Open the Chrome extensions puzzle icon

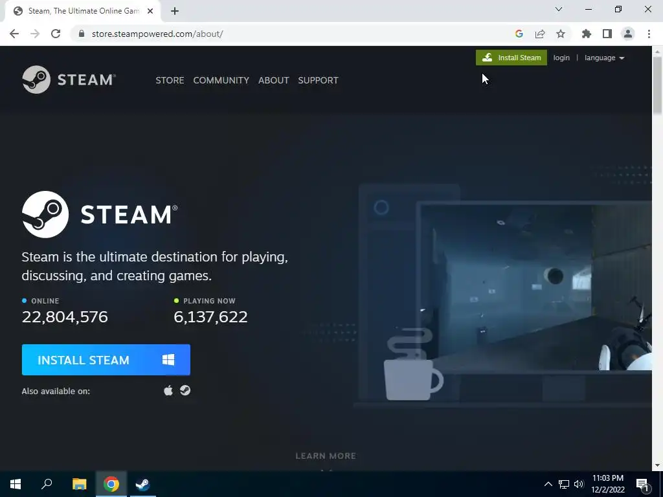587,34
